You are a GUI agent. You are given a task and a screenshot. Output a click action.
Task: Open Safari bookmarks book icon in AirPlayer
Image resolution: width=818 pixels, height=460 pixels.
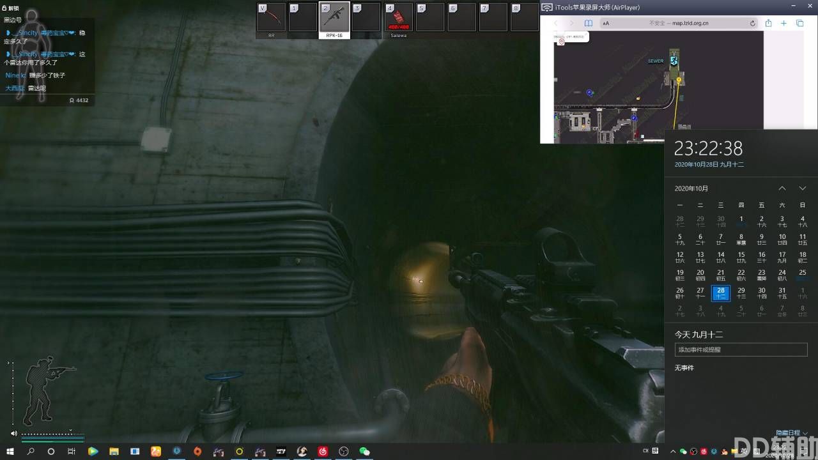[x=588, y=23]
